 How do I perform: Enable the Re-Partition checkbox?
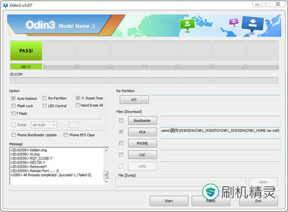(45, 98)
